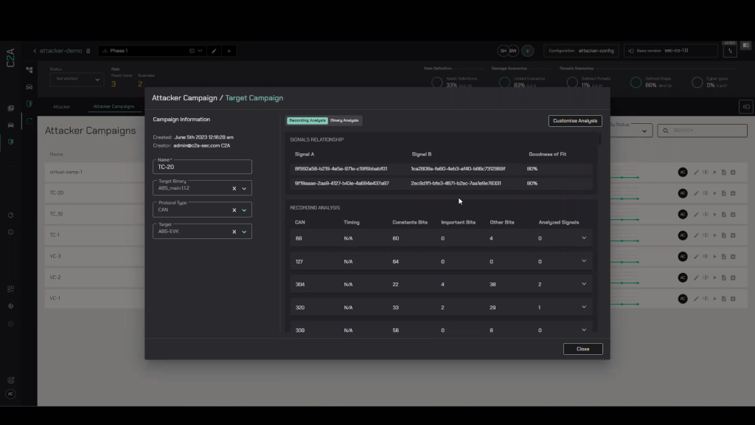Expand the CAN 127 row
The height and width of the screenshot is (425, 755).
click(584, 261)
